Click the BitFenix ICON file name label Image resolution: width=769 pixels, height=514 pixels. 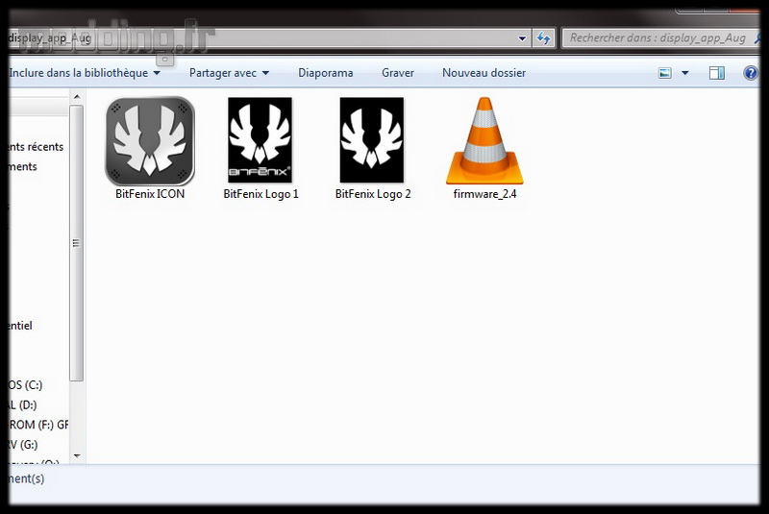click(150, 194)
